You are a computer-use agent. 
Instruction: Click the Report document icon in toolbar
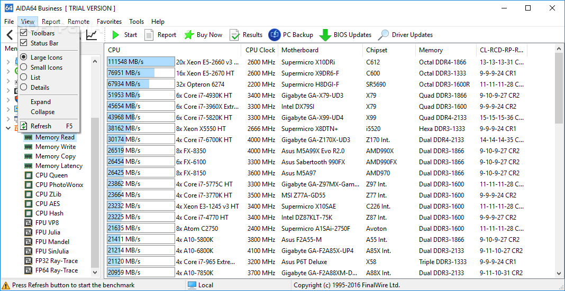click(x=149, y=35)
